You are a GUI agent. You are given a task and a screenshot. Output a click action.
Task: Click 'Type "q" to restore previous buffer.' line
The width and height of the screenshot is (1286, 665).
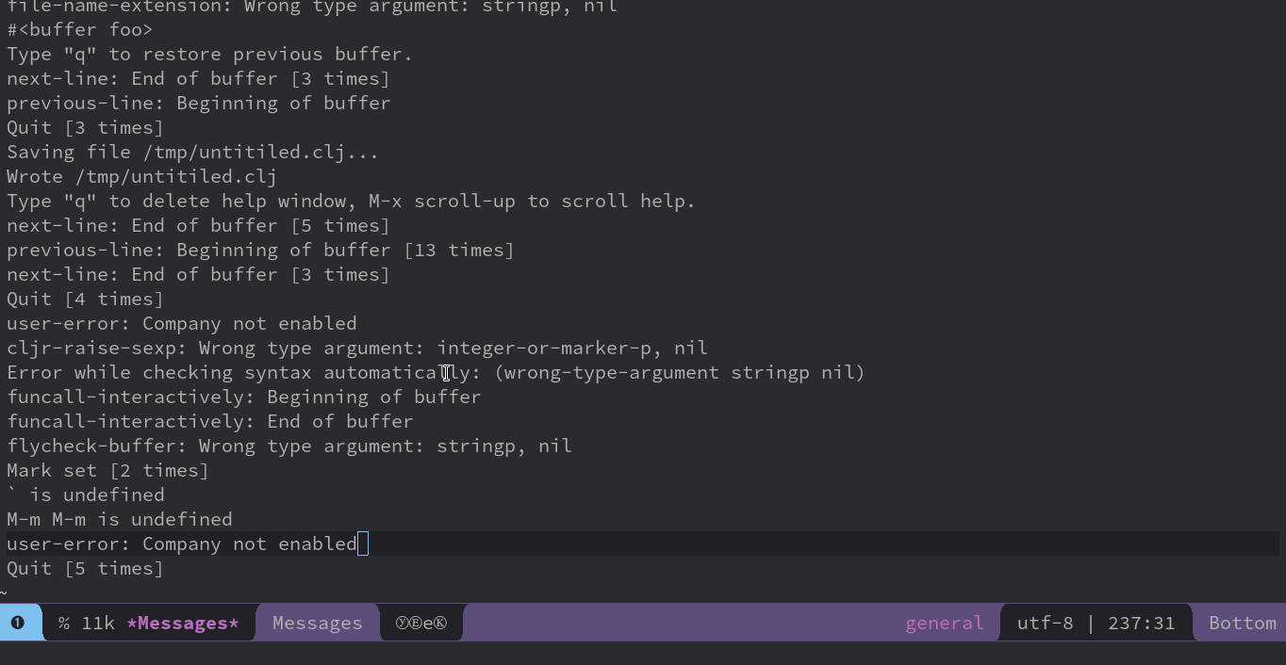coord(210,54)
